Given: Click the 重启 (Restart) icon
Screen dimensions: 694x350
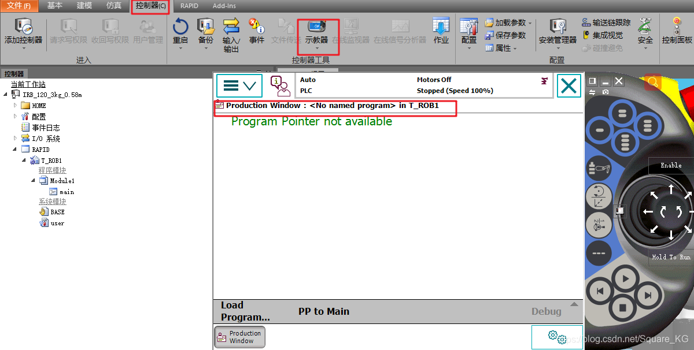Looking at the screenshot, I should 180,26.
